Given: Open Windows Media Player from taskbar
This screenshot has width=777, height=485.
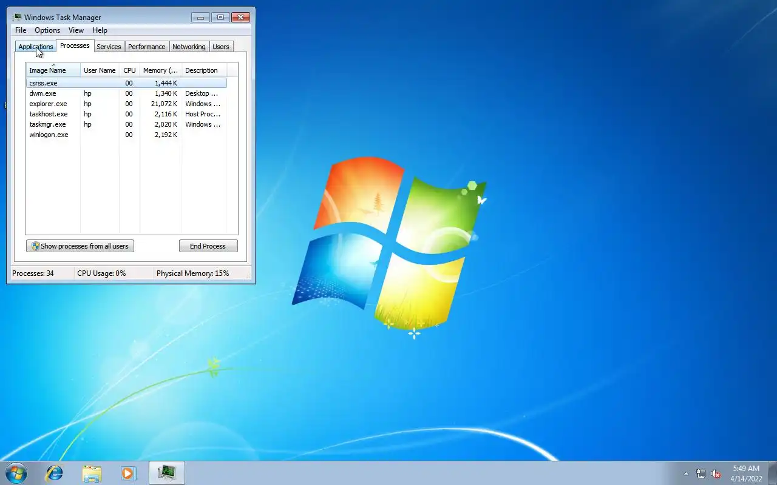Looking at the screenshot, I should [x=128, y=473].
